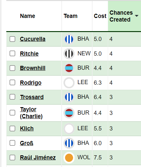This screenshot has width=141, height=167.
Task: Select the Brownhill row checkbox
Action: coord(12,68)
